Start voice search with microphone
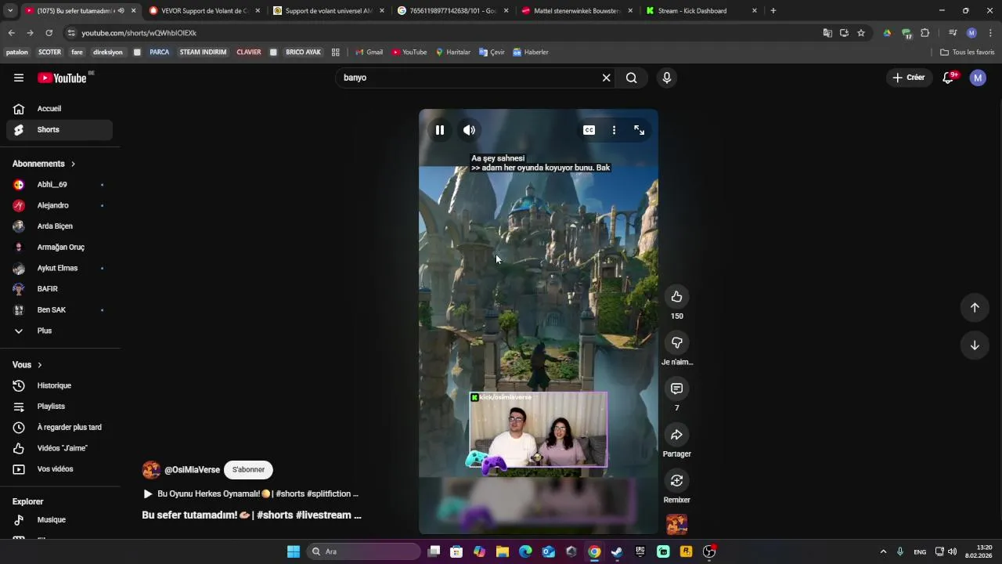Image resolution: width=1002 pixels, height=564 pixels. coord(666,78)
